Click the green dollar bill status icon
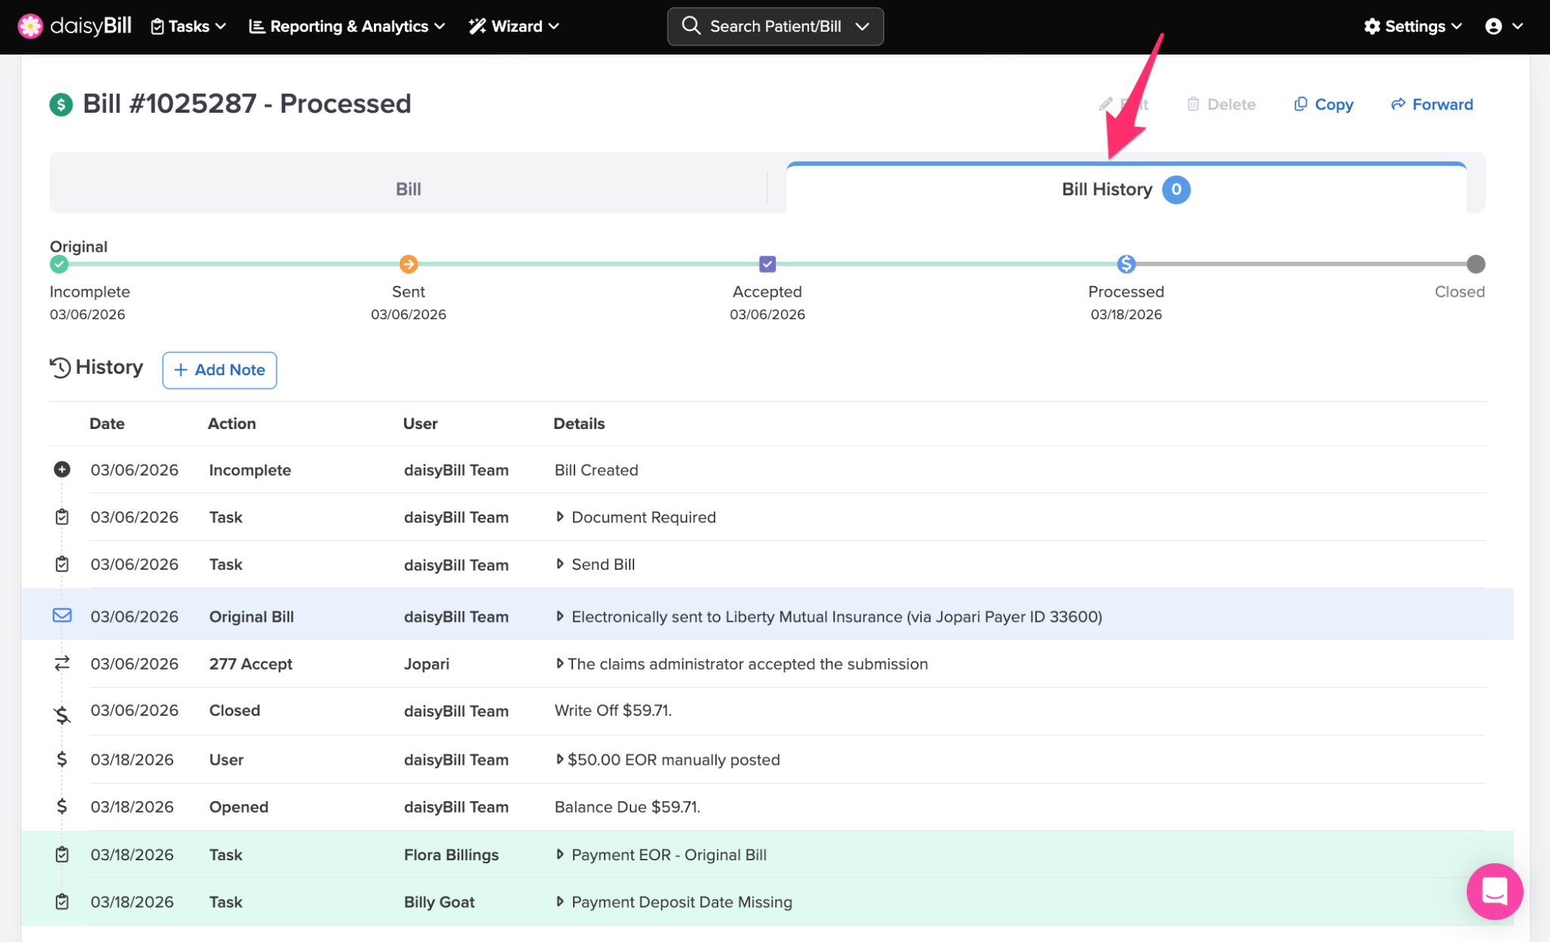The width and height of the screenshot is (1550, 942). [61, 104]
